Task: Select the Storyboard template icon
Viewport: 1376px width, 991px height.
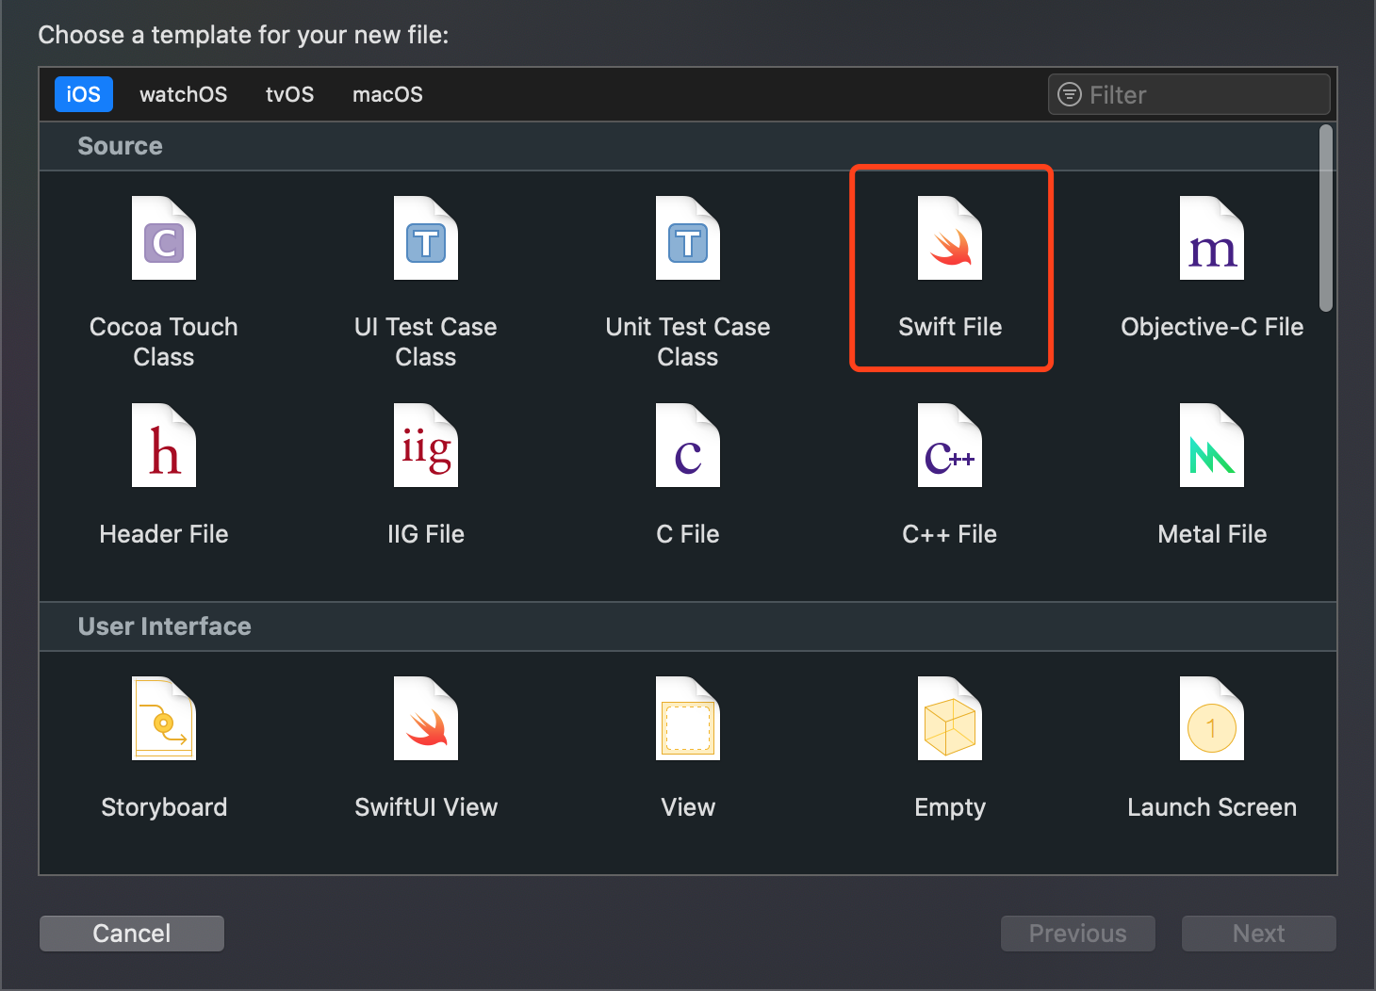Action: 164,719
